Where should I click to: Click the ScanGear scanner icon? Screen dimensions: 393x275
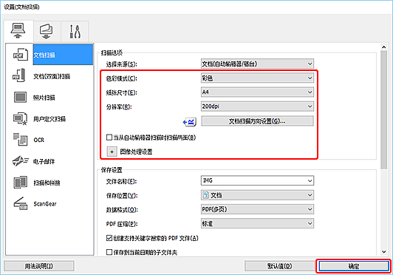coord(20,203)
